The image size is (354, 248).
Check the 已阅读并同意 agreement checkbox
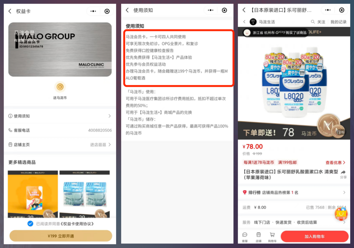(30, 224)
